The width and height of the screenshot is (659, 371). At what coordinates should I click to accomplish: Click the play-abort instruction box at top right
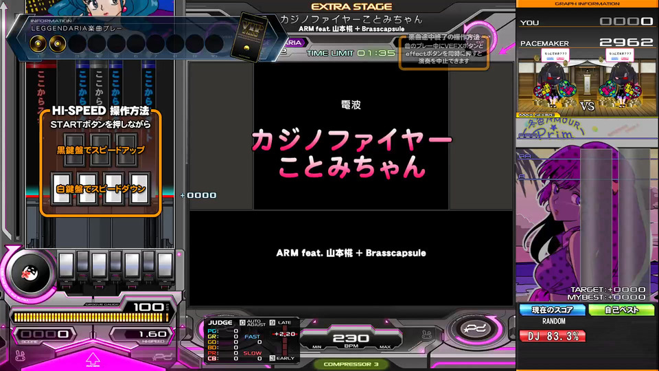(x=444, y=53)
